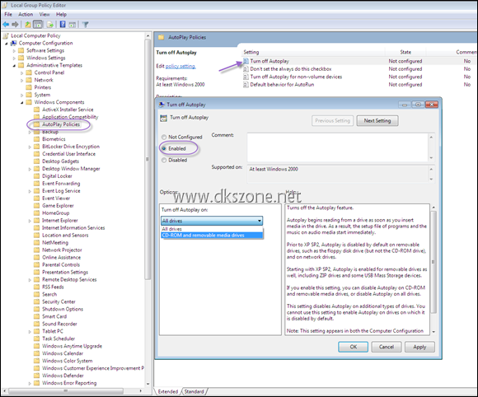Select Internet Explorer in the tree
The width and height of the screenshot is (478, 397).
pos(59,220)
